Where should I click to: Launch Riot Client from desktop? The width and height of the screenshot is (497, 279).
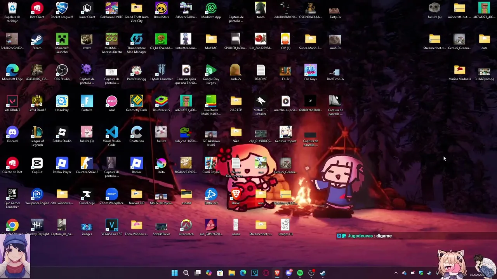[37, 10]
